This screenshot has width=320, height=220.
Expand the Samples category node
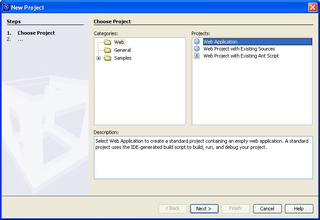98,58
